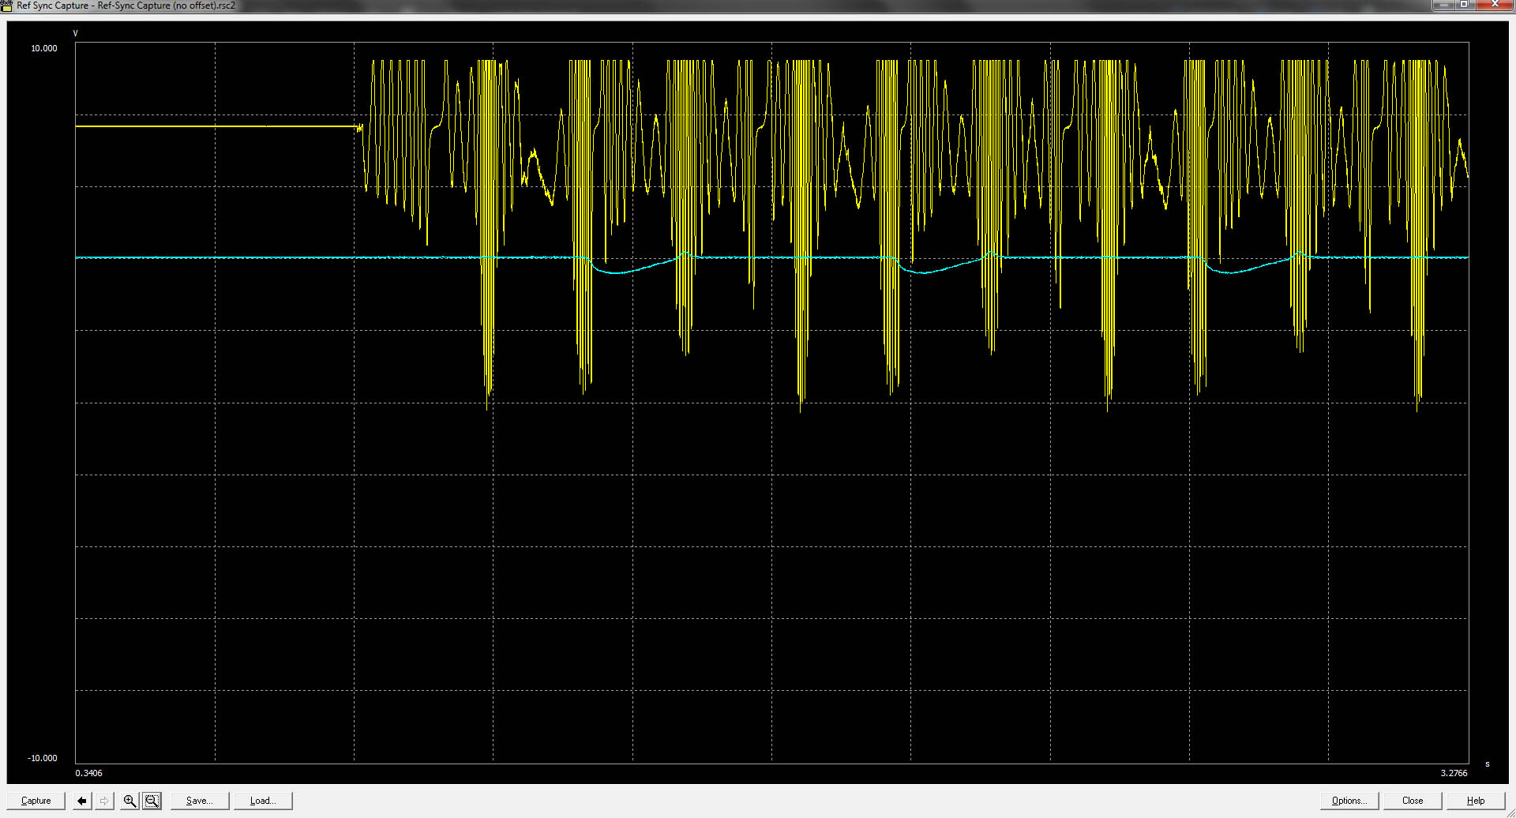Click the 3.2766 end time label
This screenshot has height=818, width=1516.
tap(1454, 774)
